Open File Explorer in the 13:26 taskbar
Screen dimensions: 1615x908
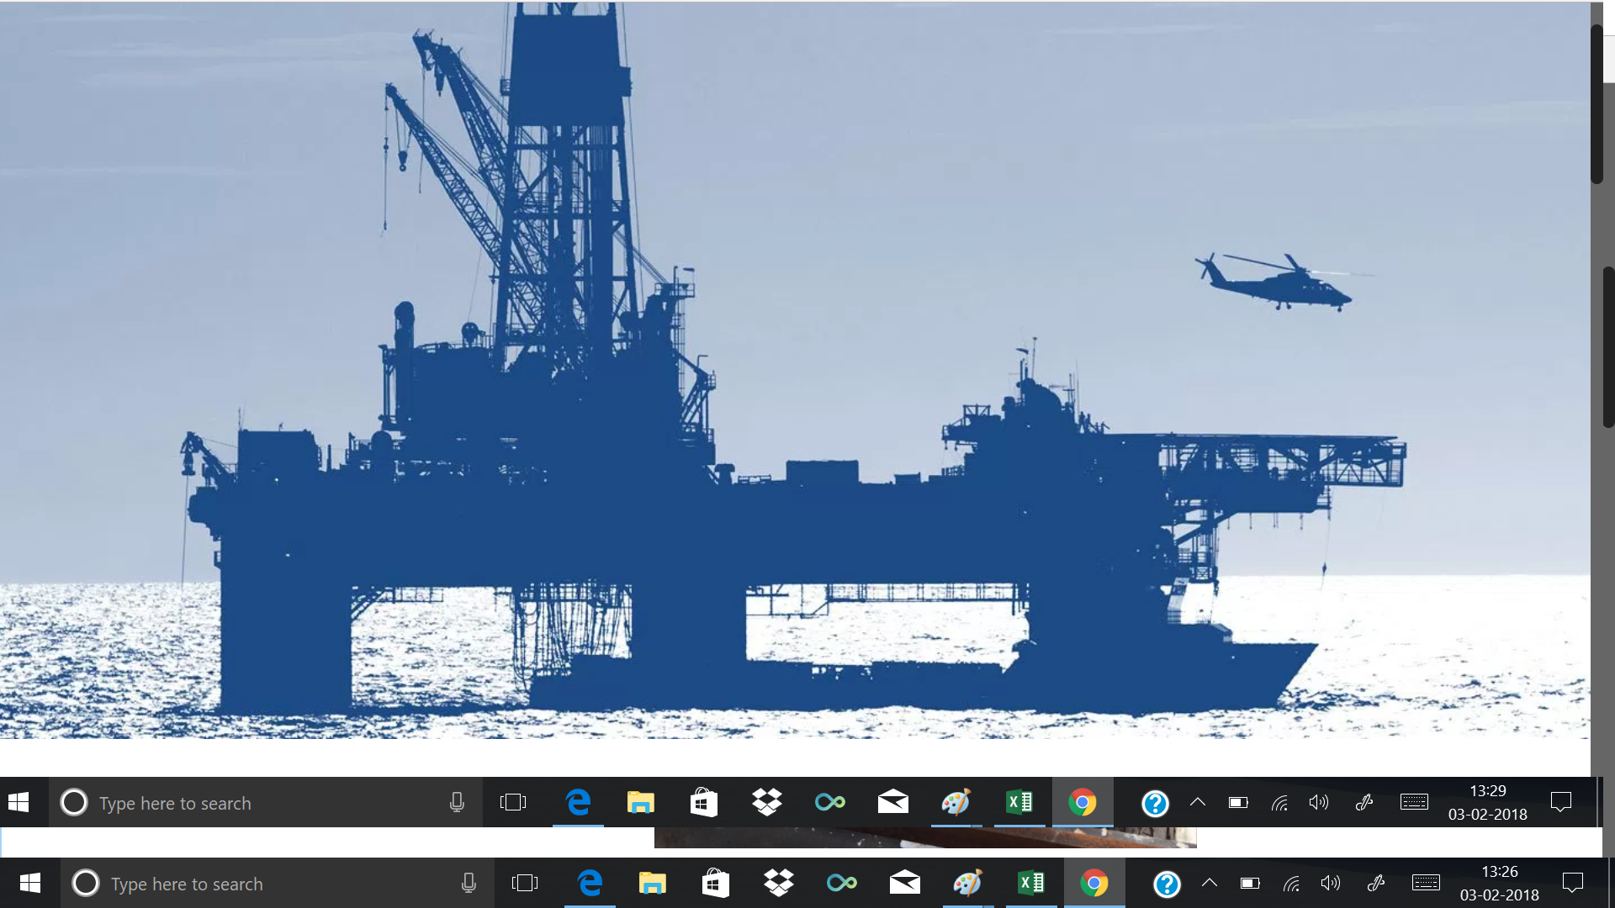(652, 883)
